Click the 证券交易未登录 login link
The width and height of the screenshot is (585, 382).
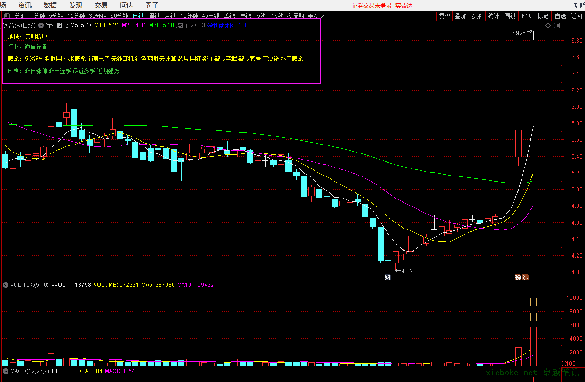[x=372, y=6]
